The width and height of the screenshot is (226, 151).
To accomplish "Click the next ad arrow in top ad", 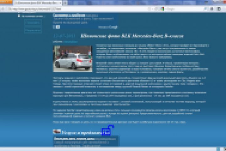I will click(x=58, y=27).
